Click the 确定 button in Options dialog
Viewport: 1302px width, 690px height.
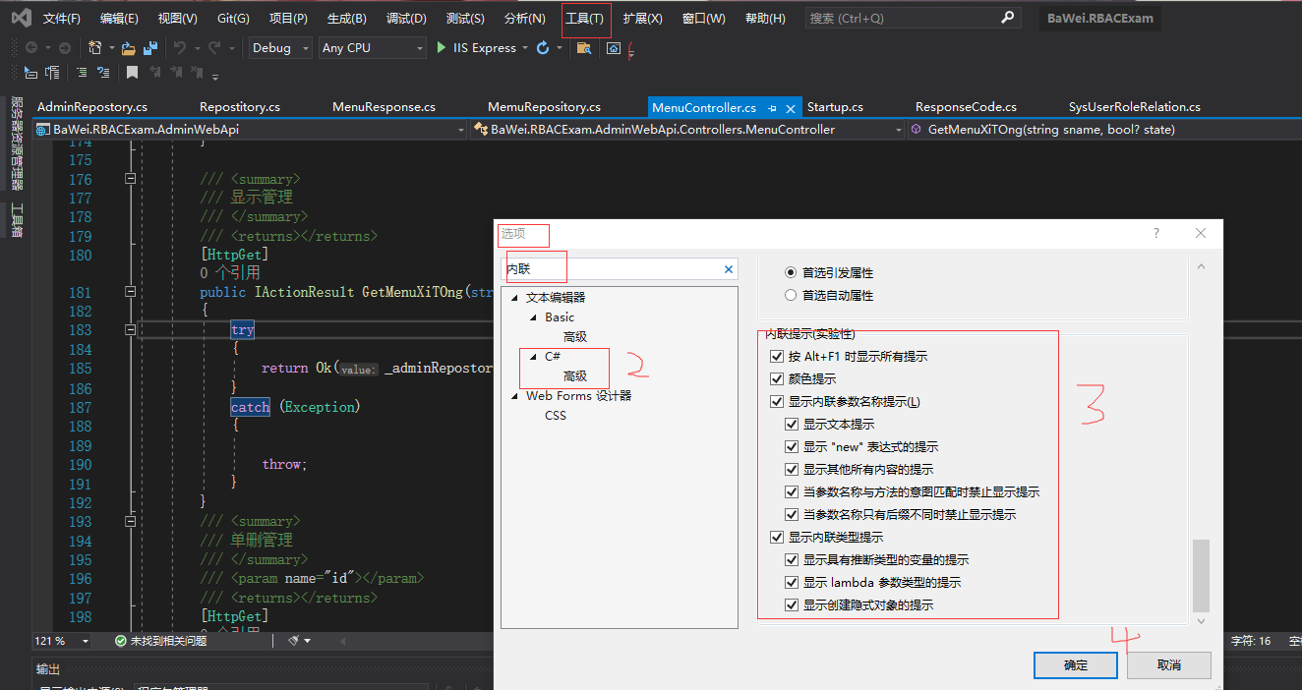tap(1076, 665)
